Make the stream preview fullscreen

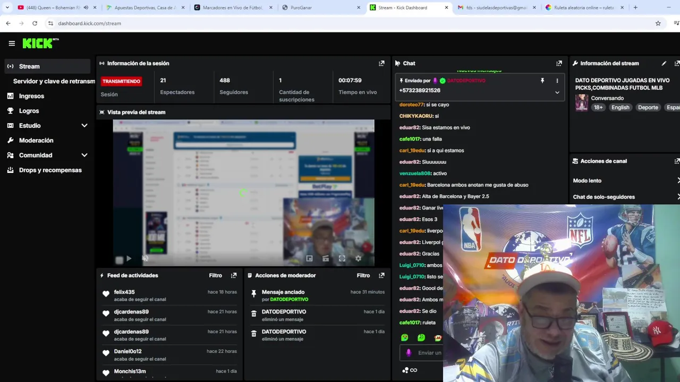coord(342,258)
